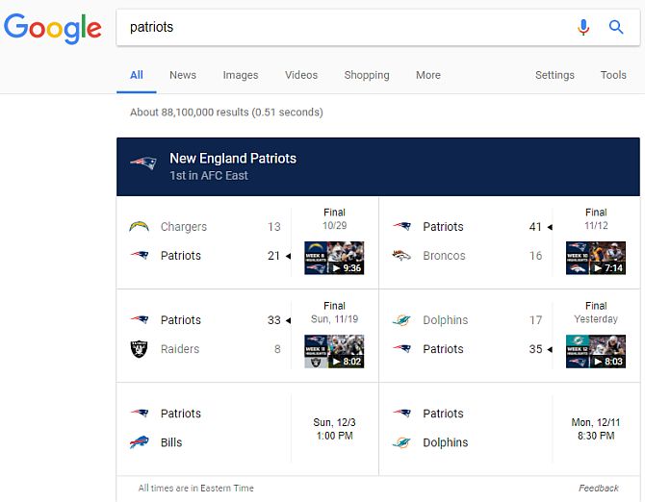
Task: Click Patriots name in Bills matchup
Action: click(181, 414)
